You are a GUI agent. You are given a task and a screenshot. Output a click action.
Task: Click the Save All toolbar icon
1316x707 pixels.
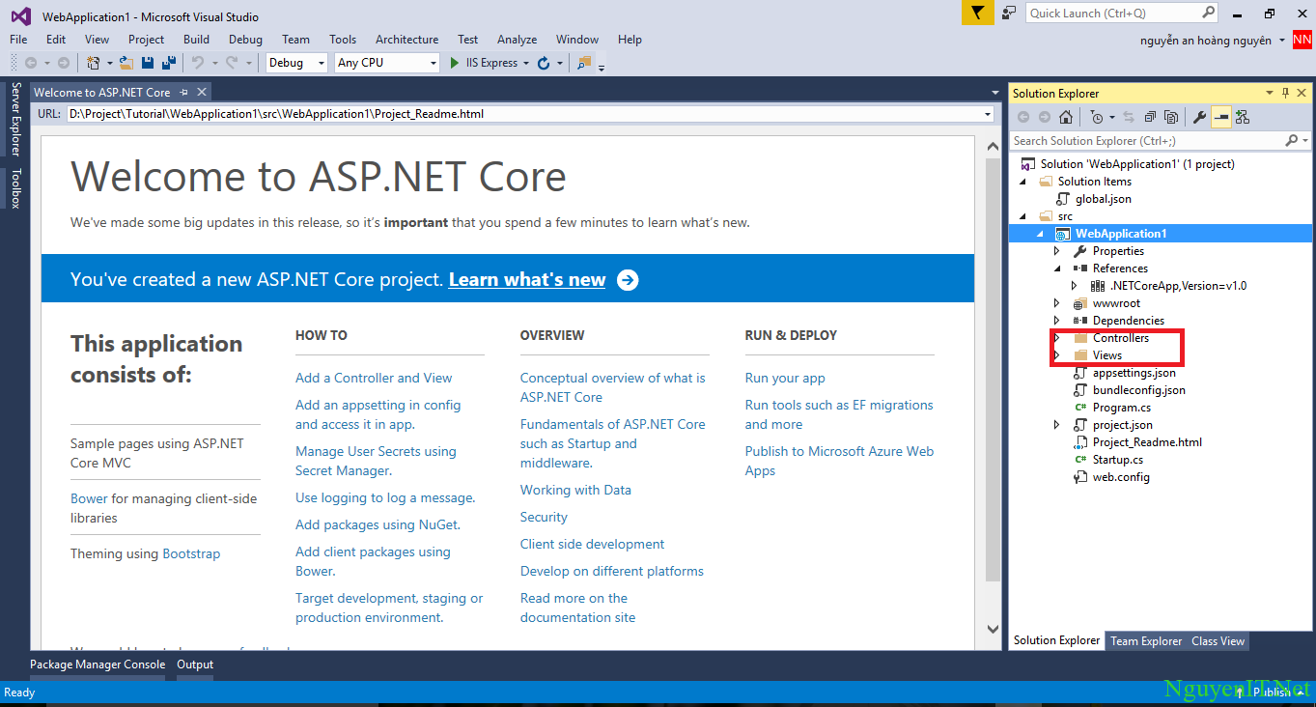(x=169, y=63)
